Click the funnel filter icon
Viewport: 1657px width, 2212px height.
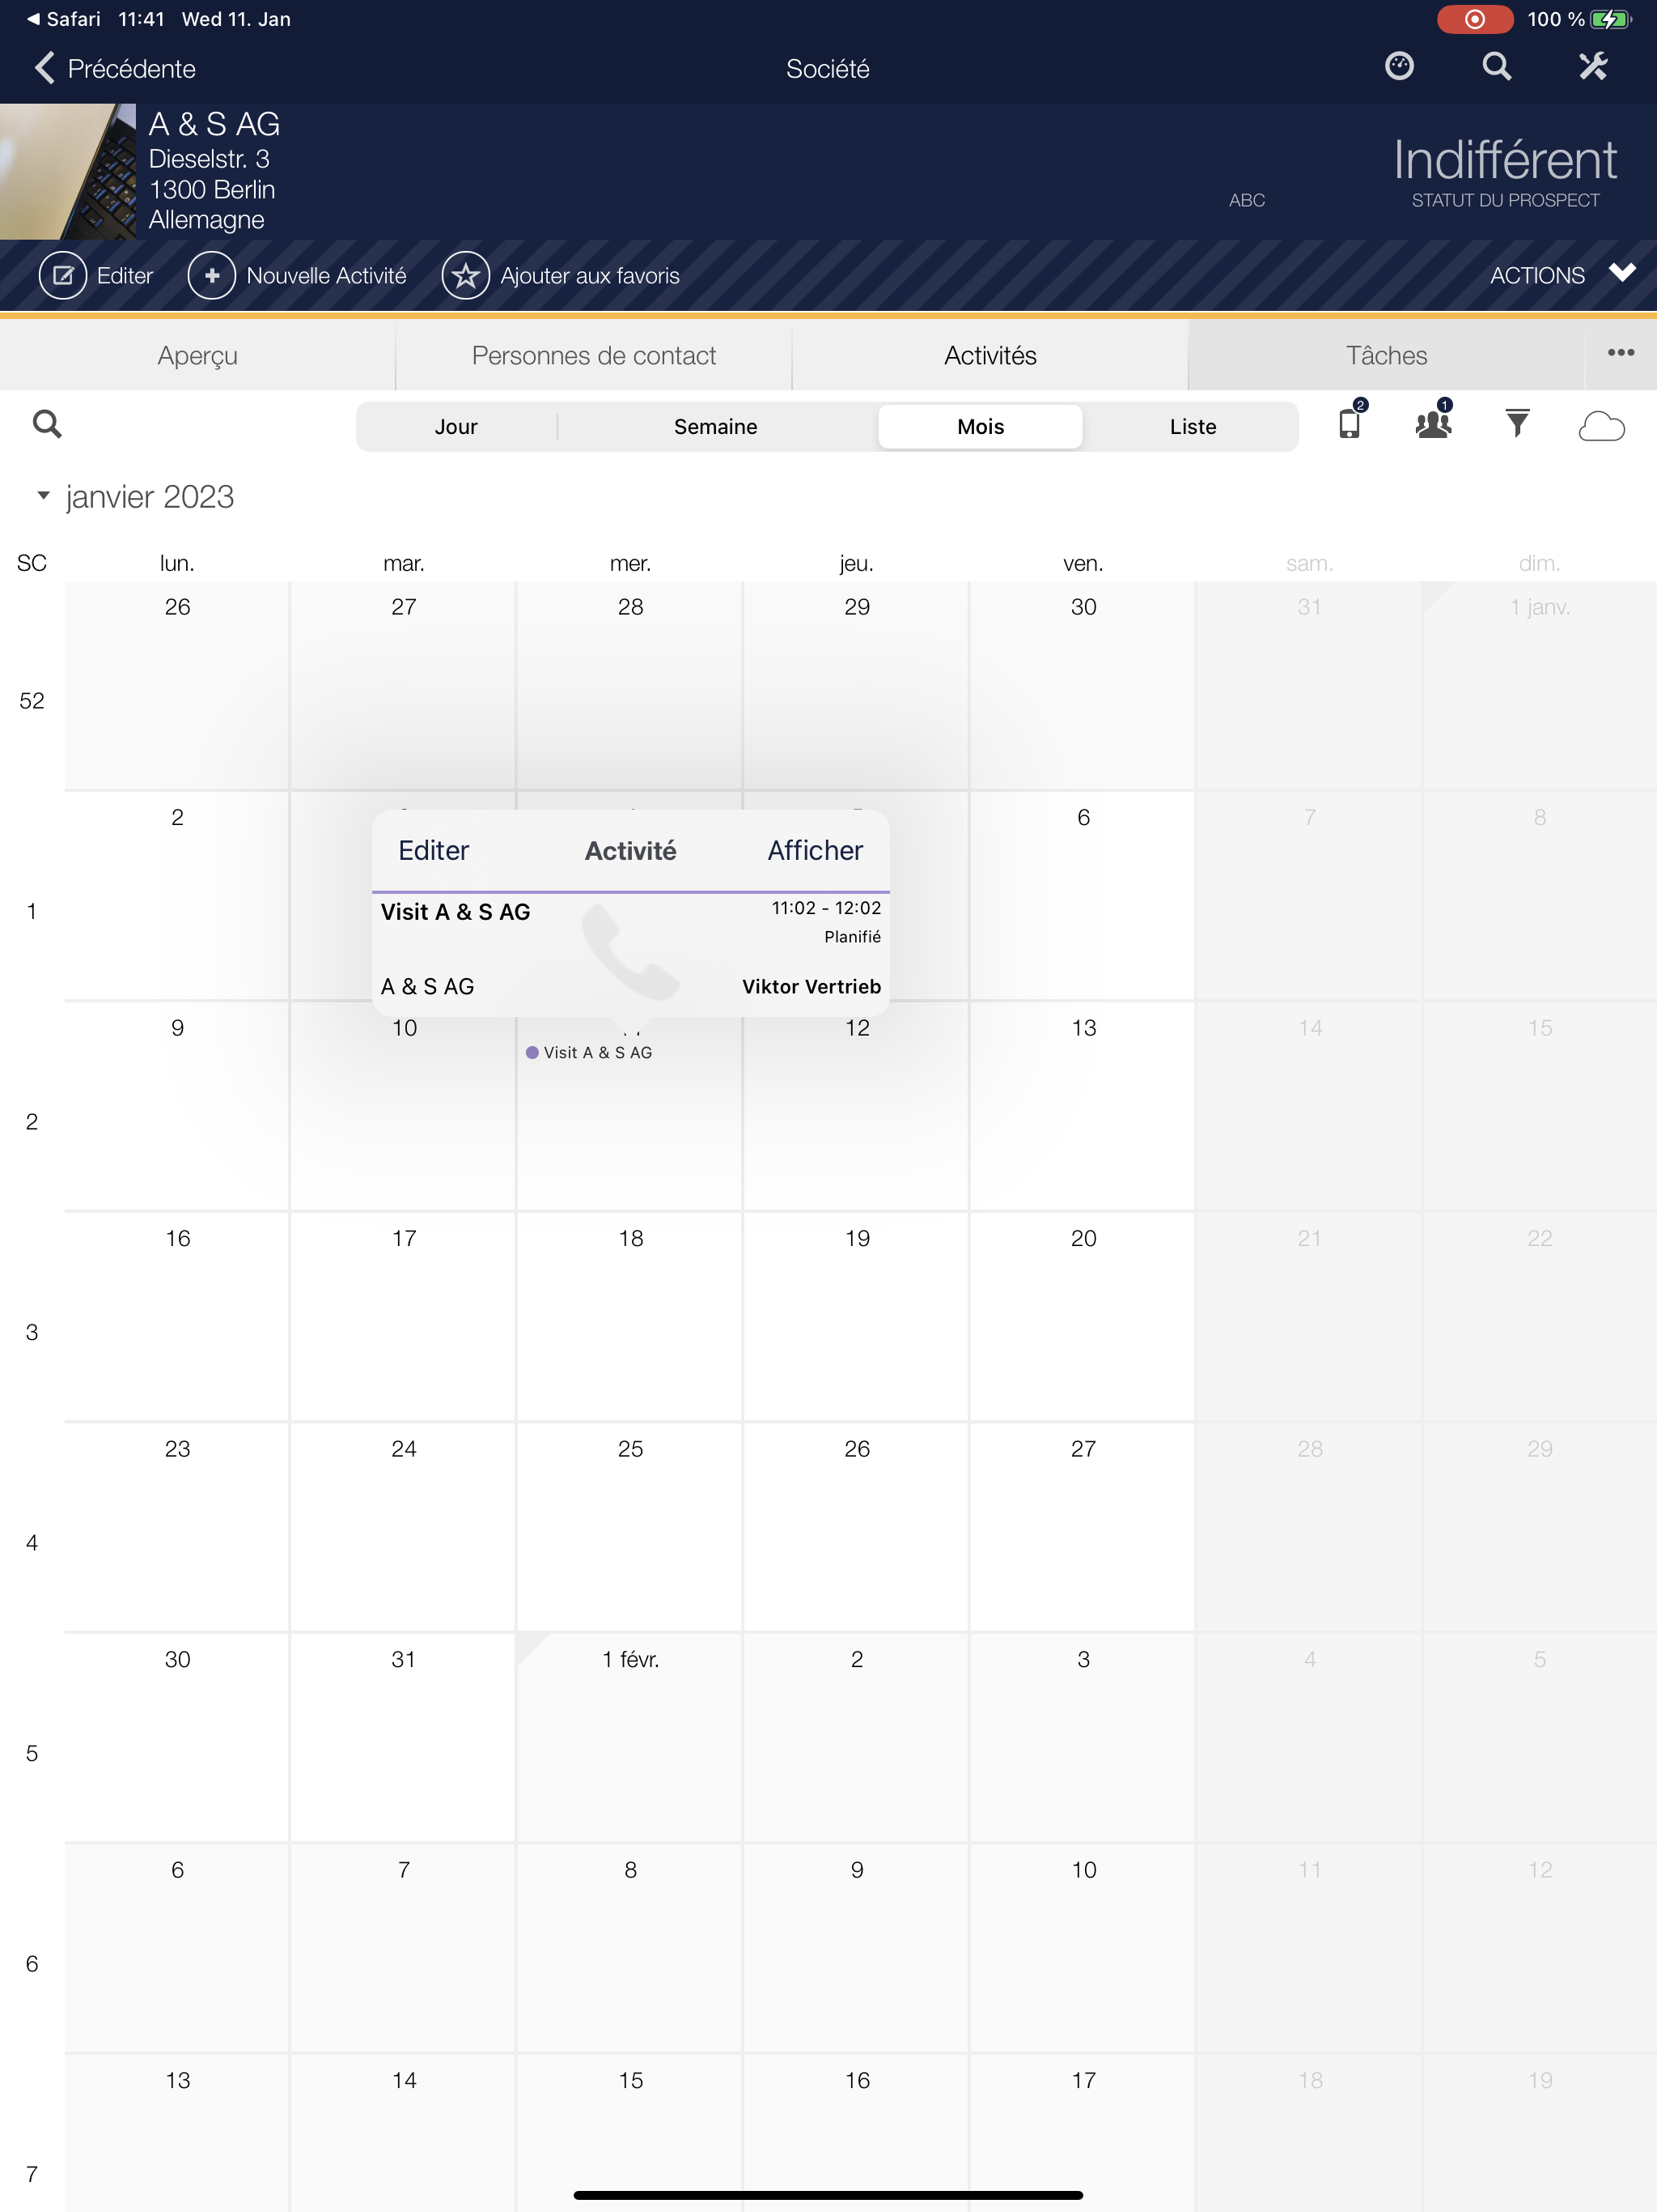tap(1517, 423)
